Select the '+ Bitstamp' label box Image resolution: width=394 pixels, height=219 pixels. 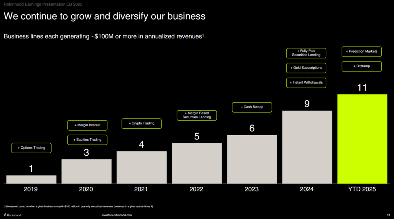click(x=362, y=66)
